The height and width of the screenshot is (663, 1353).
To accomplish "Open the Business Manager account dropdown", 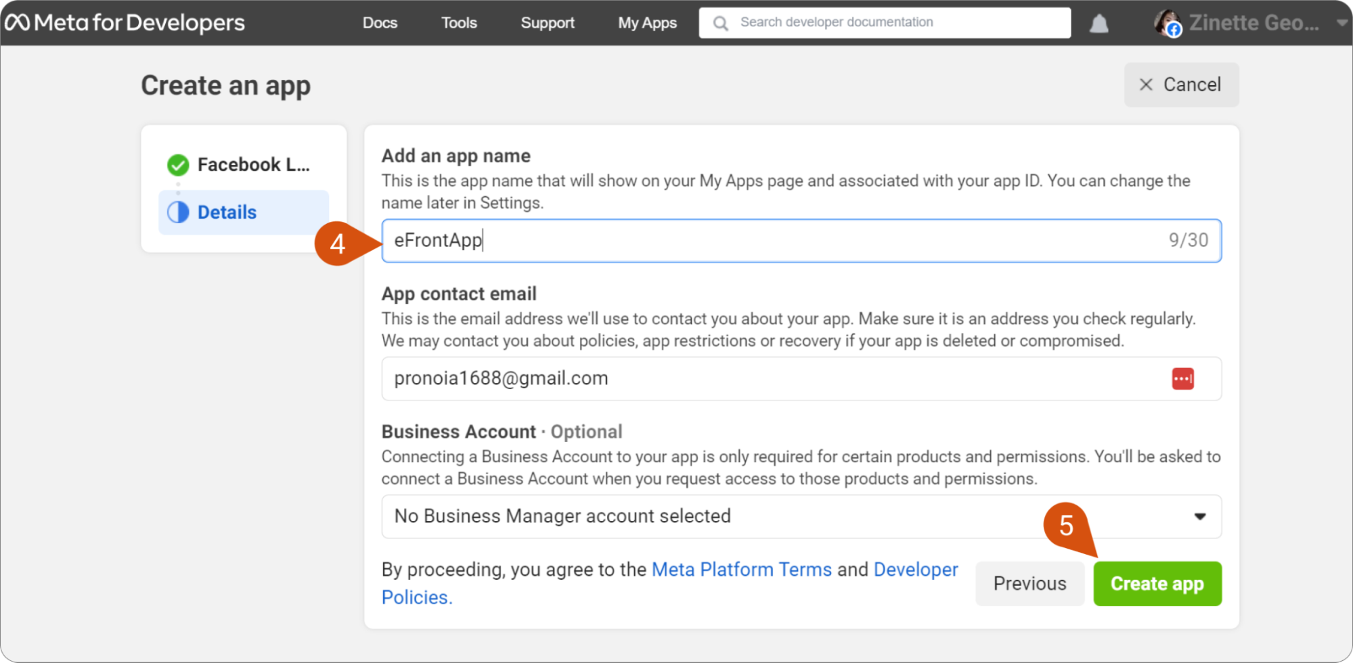I will point(801,517).
